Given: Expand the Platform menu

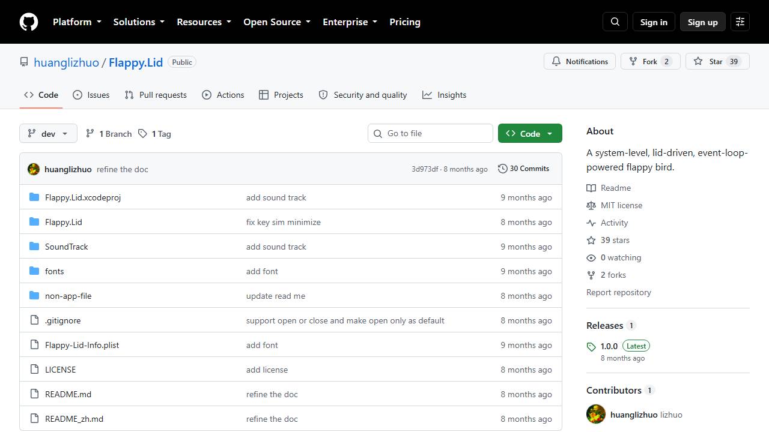Looking at the screenshot, I should [77, 22].
